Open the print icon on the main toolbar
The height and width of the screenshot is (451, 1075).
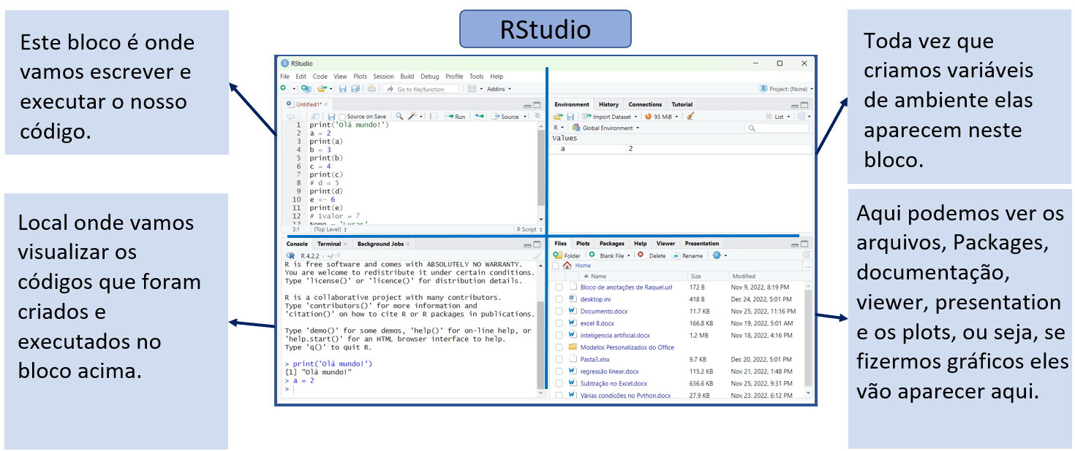(371, 88)
